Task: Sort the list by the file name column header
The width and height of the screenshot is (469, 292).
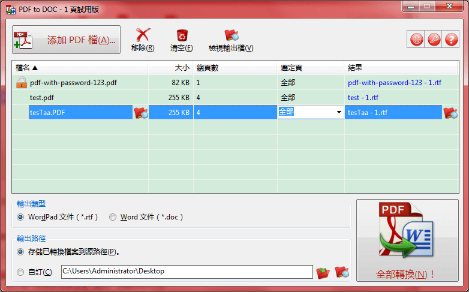Action: (x=80, y=68)
